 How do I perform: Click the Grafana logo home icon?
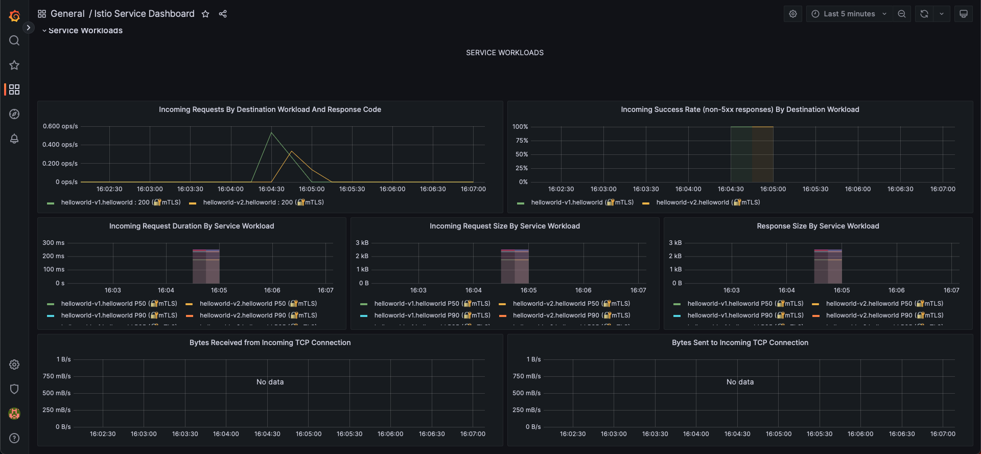[x=14, y=16]
